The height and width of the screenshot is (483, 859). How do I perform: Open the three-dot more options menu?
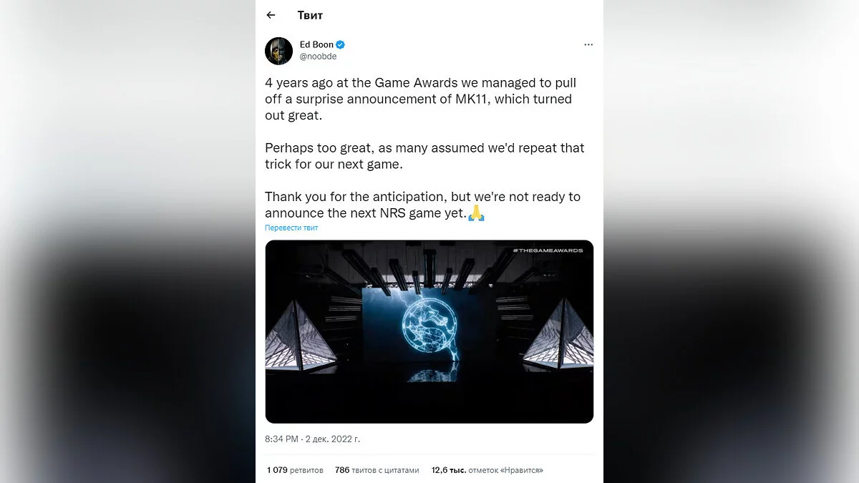click(x=588, y=44)
